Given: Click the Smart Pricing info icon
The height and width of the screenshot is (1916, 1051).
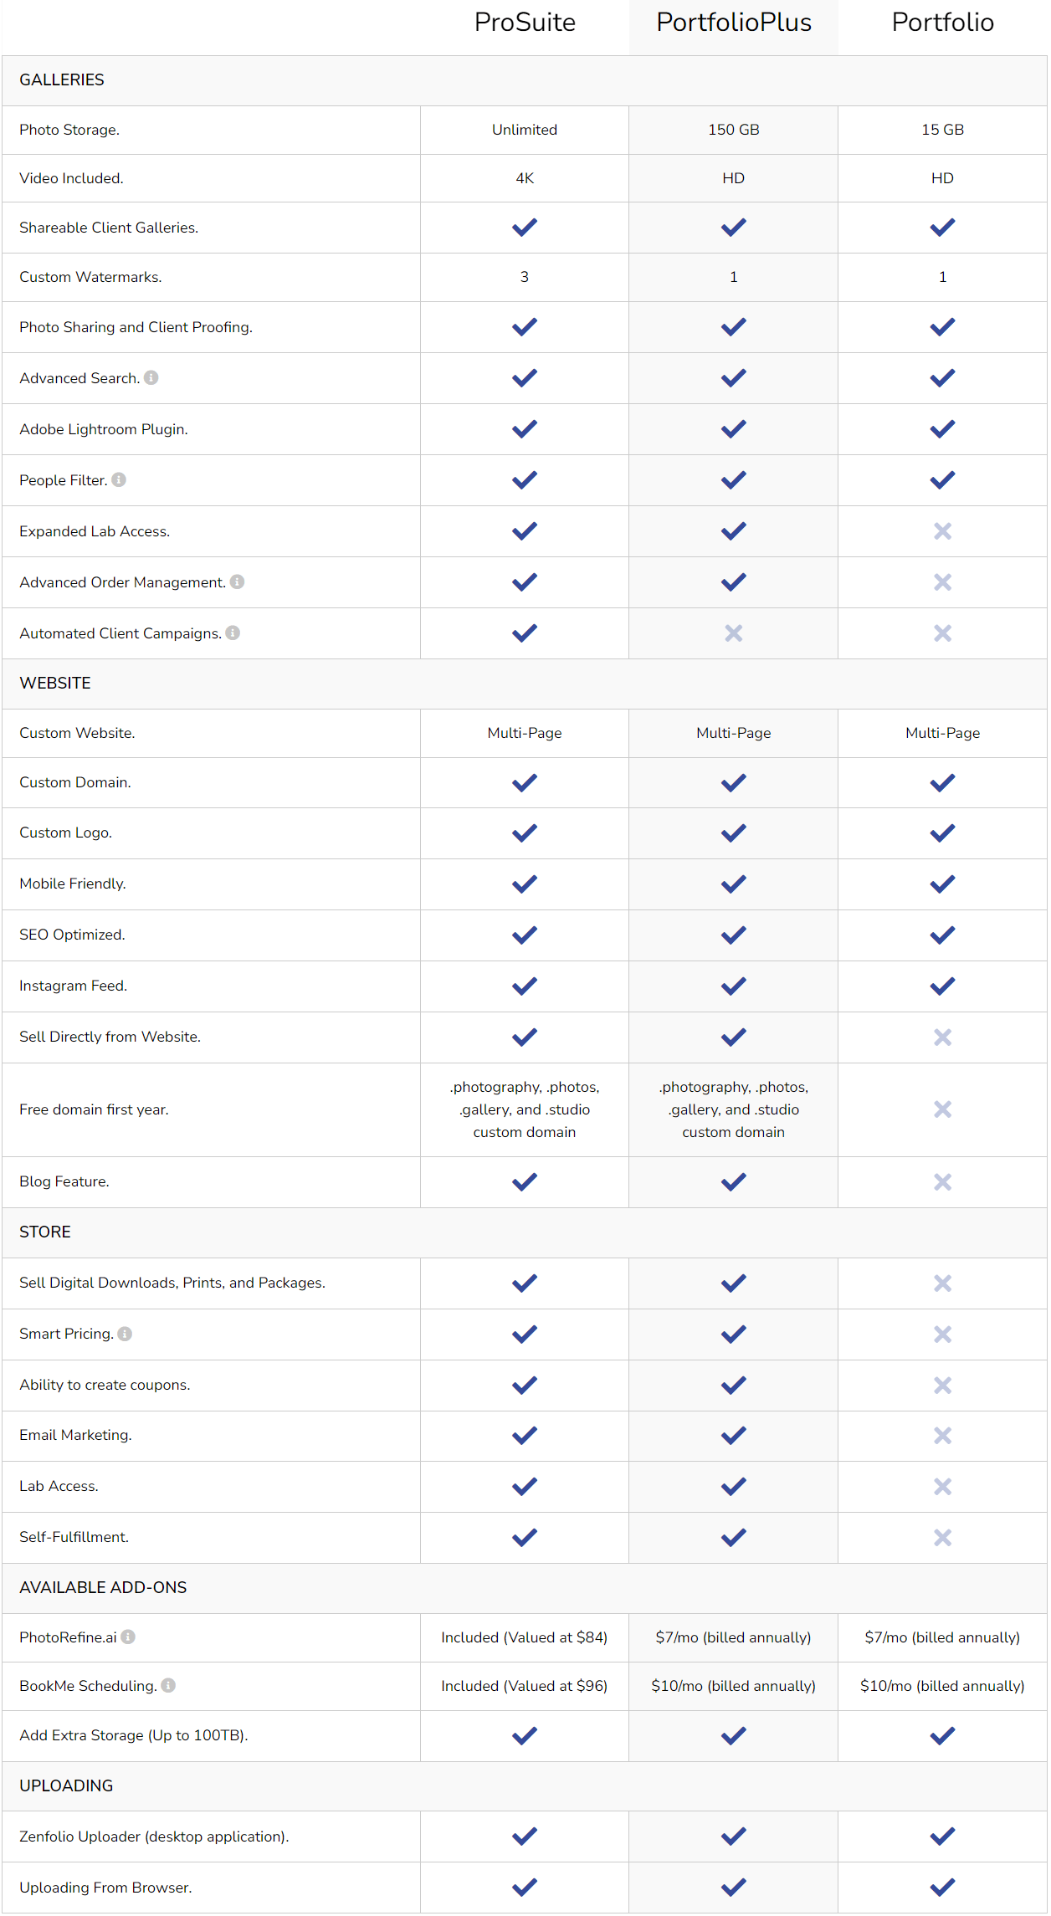Looking at the screenshot, I should pyautogui.click(x=125, y=1335).
